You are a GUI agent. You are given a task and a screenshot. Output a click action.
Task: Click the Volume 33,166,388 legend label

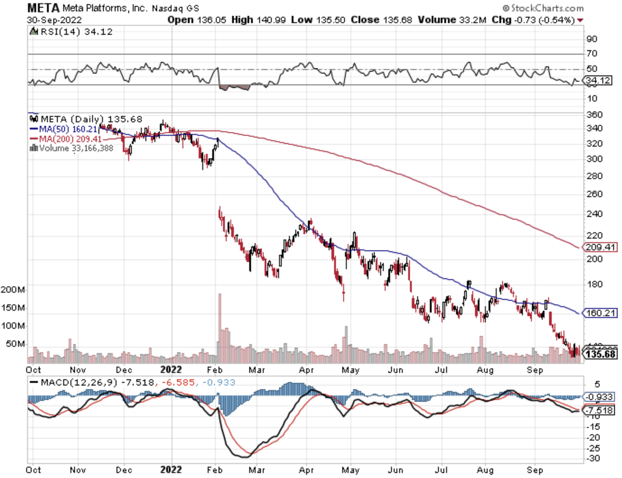coord(76,148)
